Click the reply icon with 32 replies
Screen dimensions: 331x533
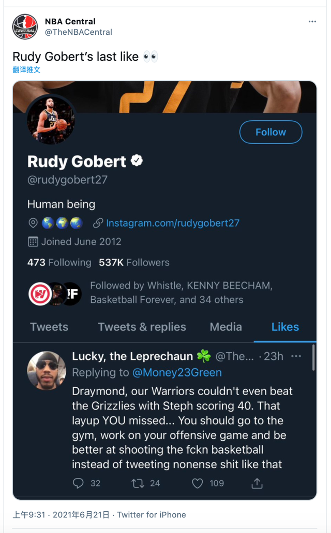pos(78,483)
